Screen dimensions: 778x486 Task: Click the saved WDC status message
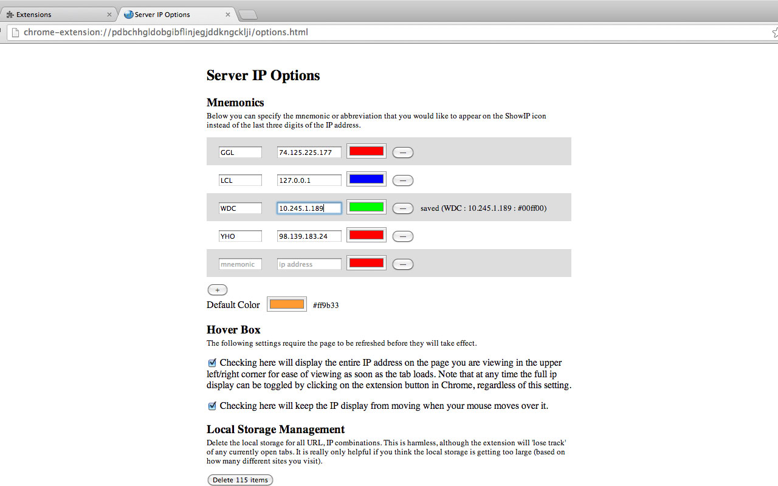point(483,208)
